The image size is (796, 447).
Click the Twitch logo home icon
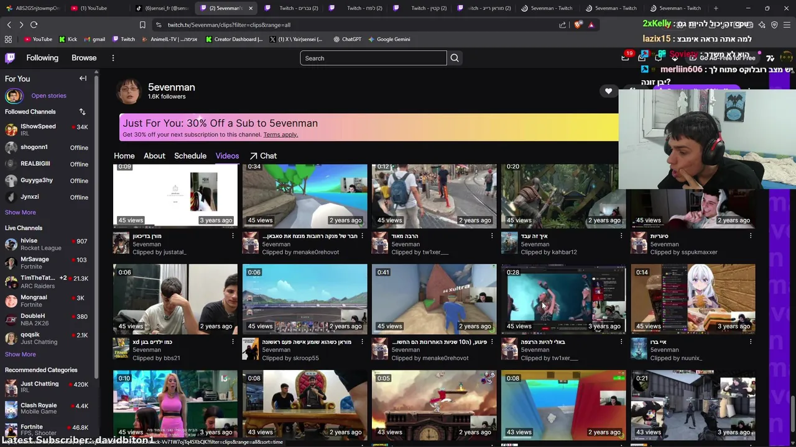click(10, 58)
